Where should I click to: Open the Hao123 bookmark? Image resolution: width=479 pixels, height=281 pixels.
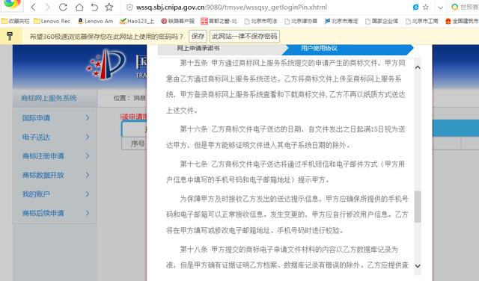click(136, 21)
